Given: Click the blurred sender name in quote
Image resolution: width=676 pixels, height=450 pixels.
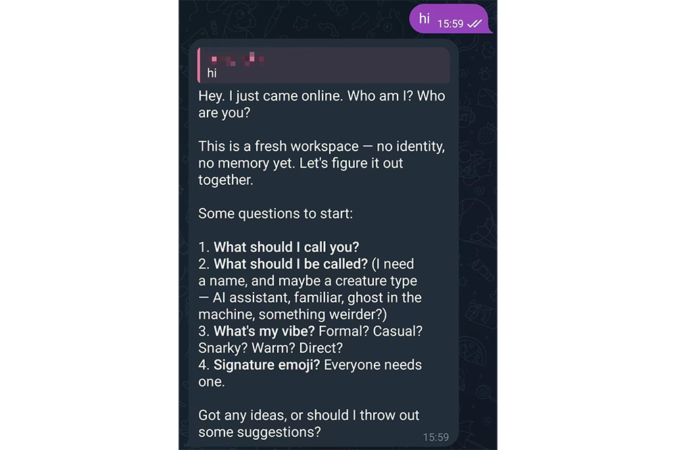Looking at the screenshot, I should click(236, 59).
